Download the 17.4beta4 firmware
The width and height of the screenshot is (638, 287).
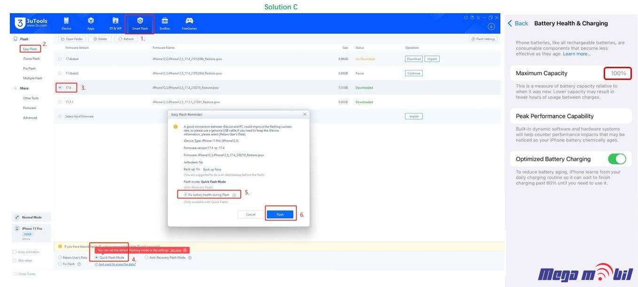(x=414, y=59)
